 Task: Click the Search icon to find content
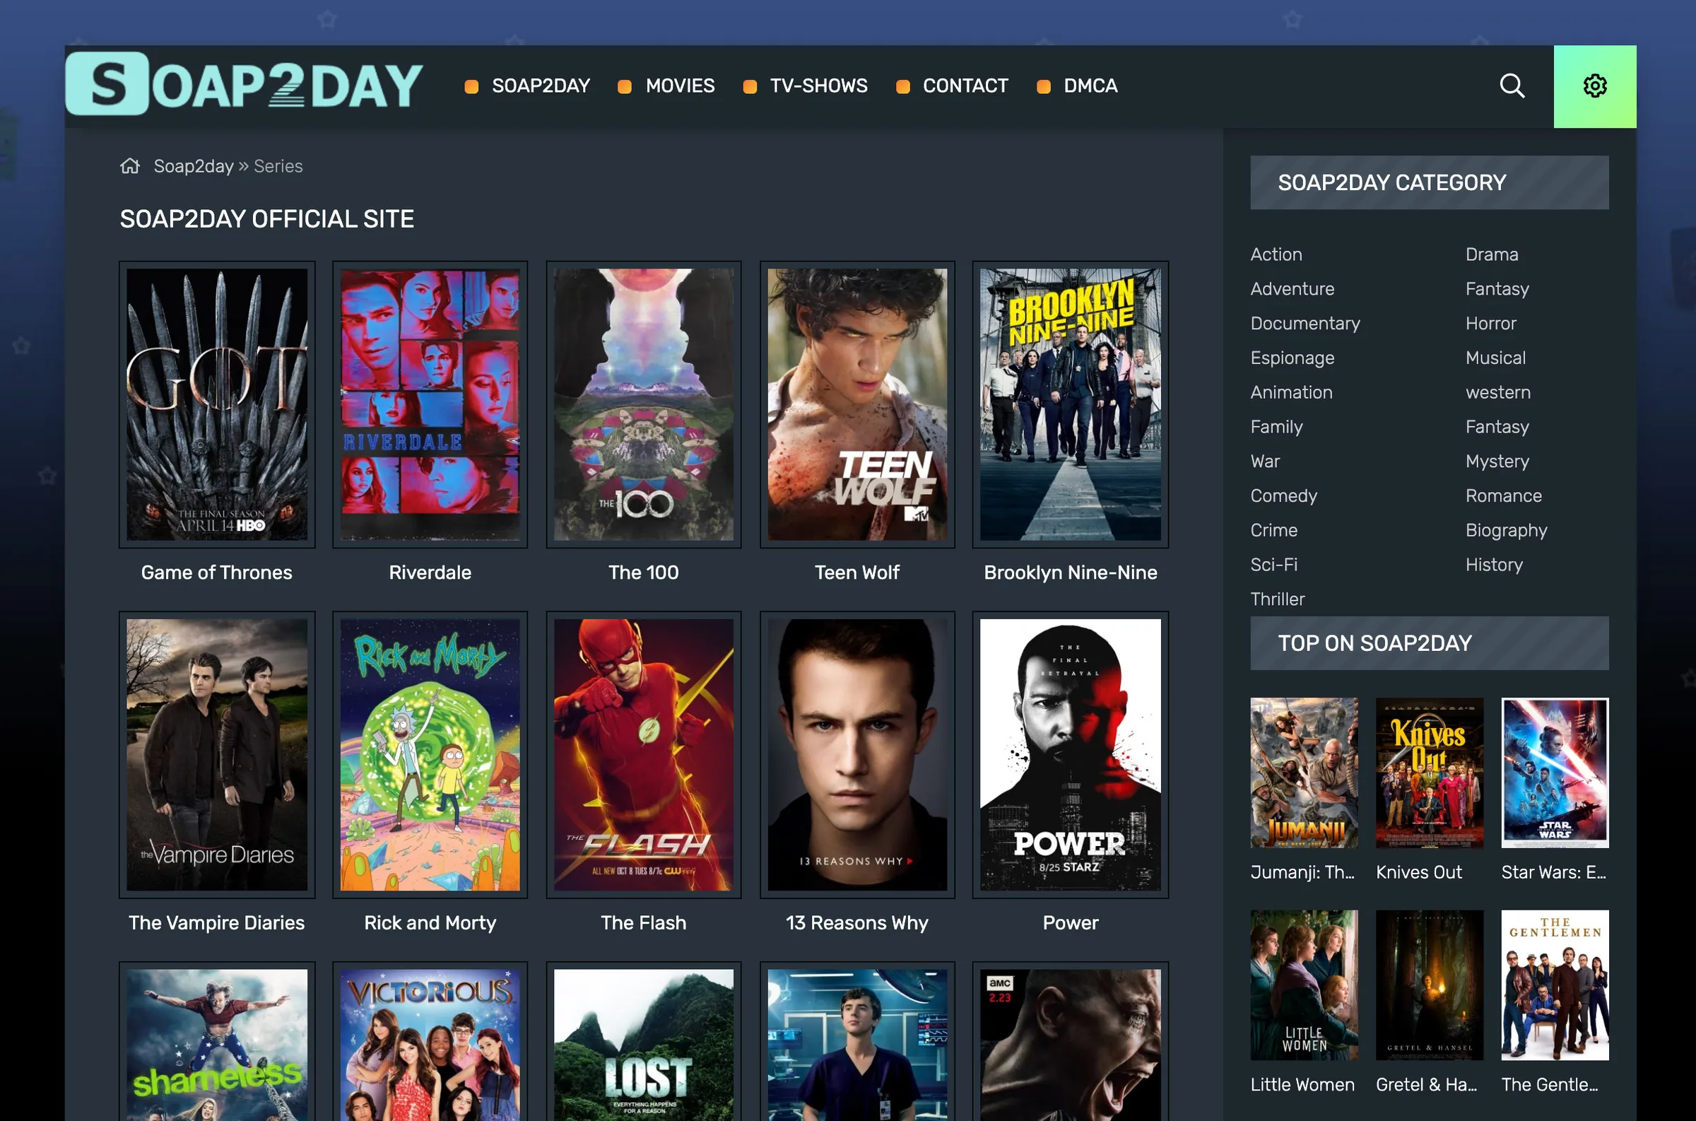(1514, 85)
